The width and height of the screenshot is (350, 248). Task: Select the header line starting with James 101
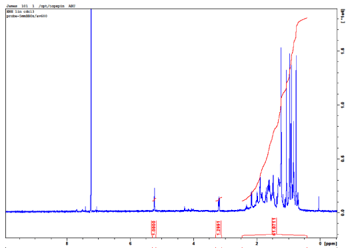coord(41,6)
